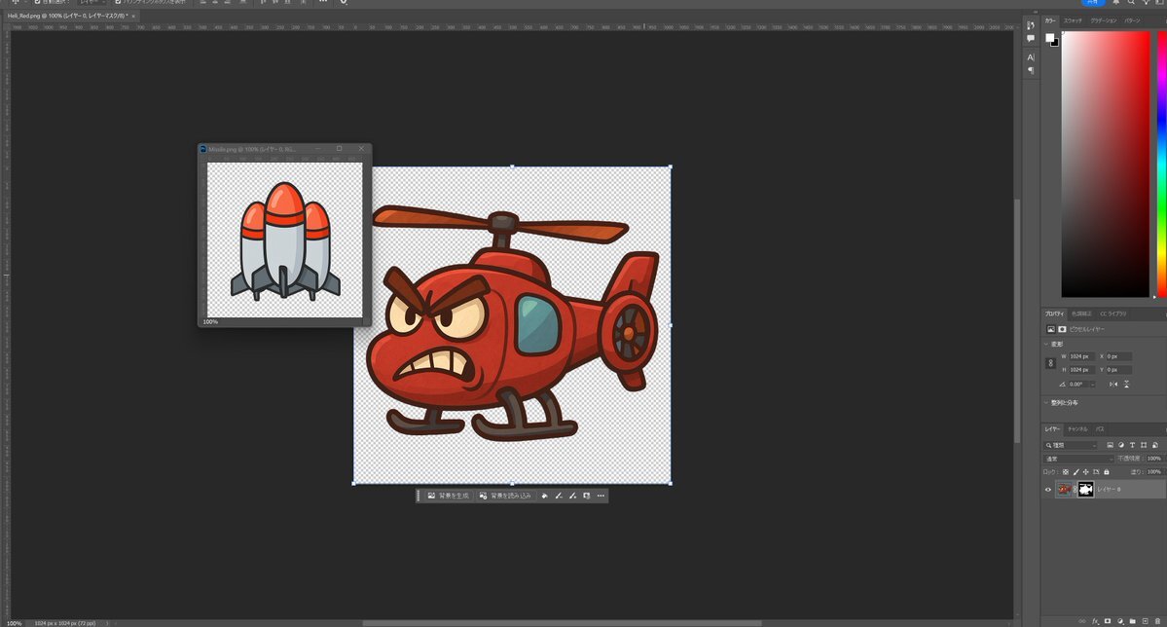Switch to the パス tab
1167x627 pixels.
point(1099,429)
